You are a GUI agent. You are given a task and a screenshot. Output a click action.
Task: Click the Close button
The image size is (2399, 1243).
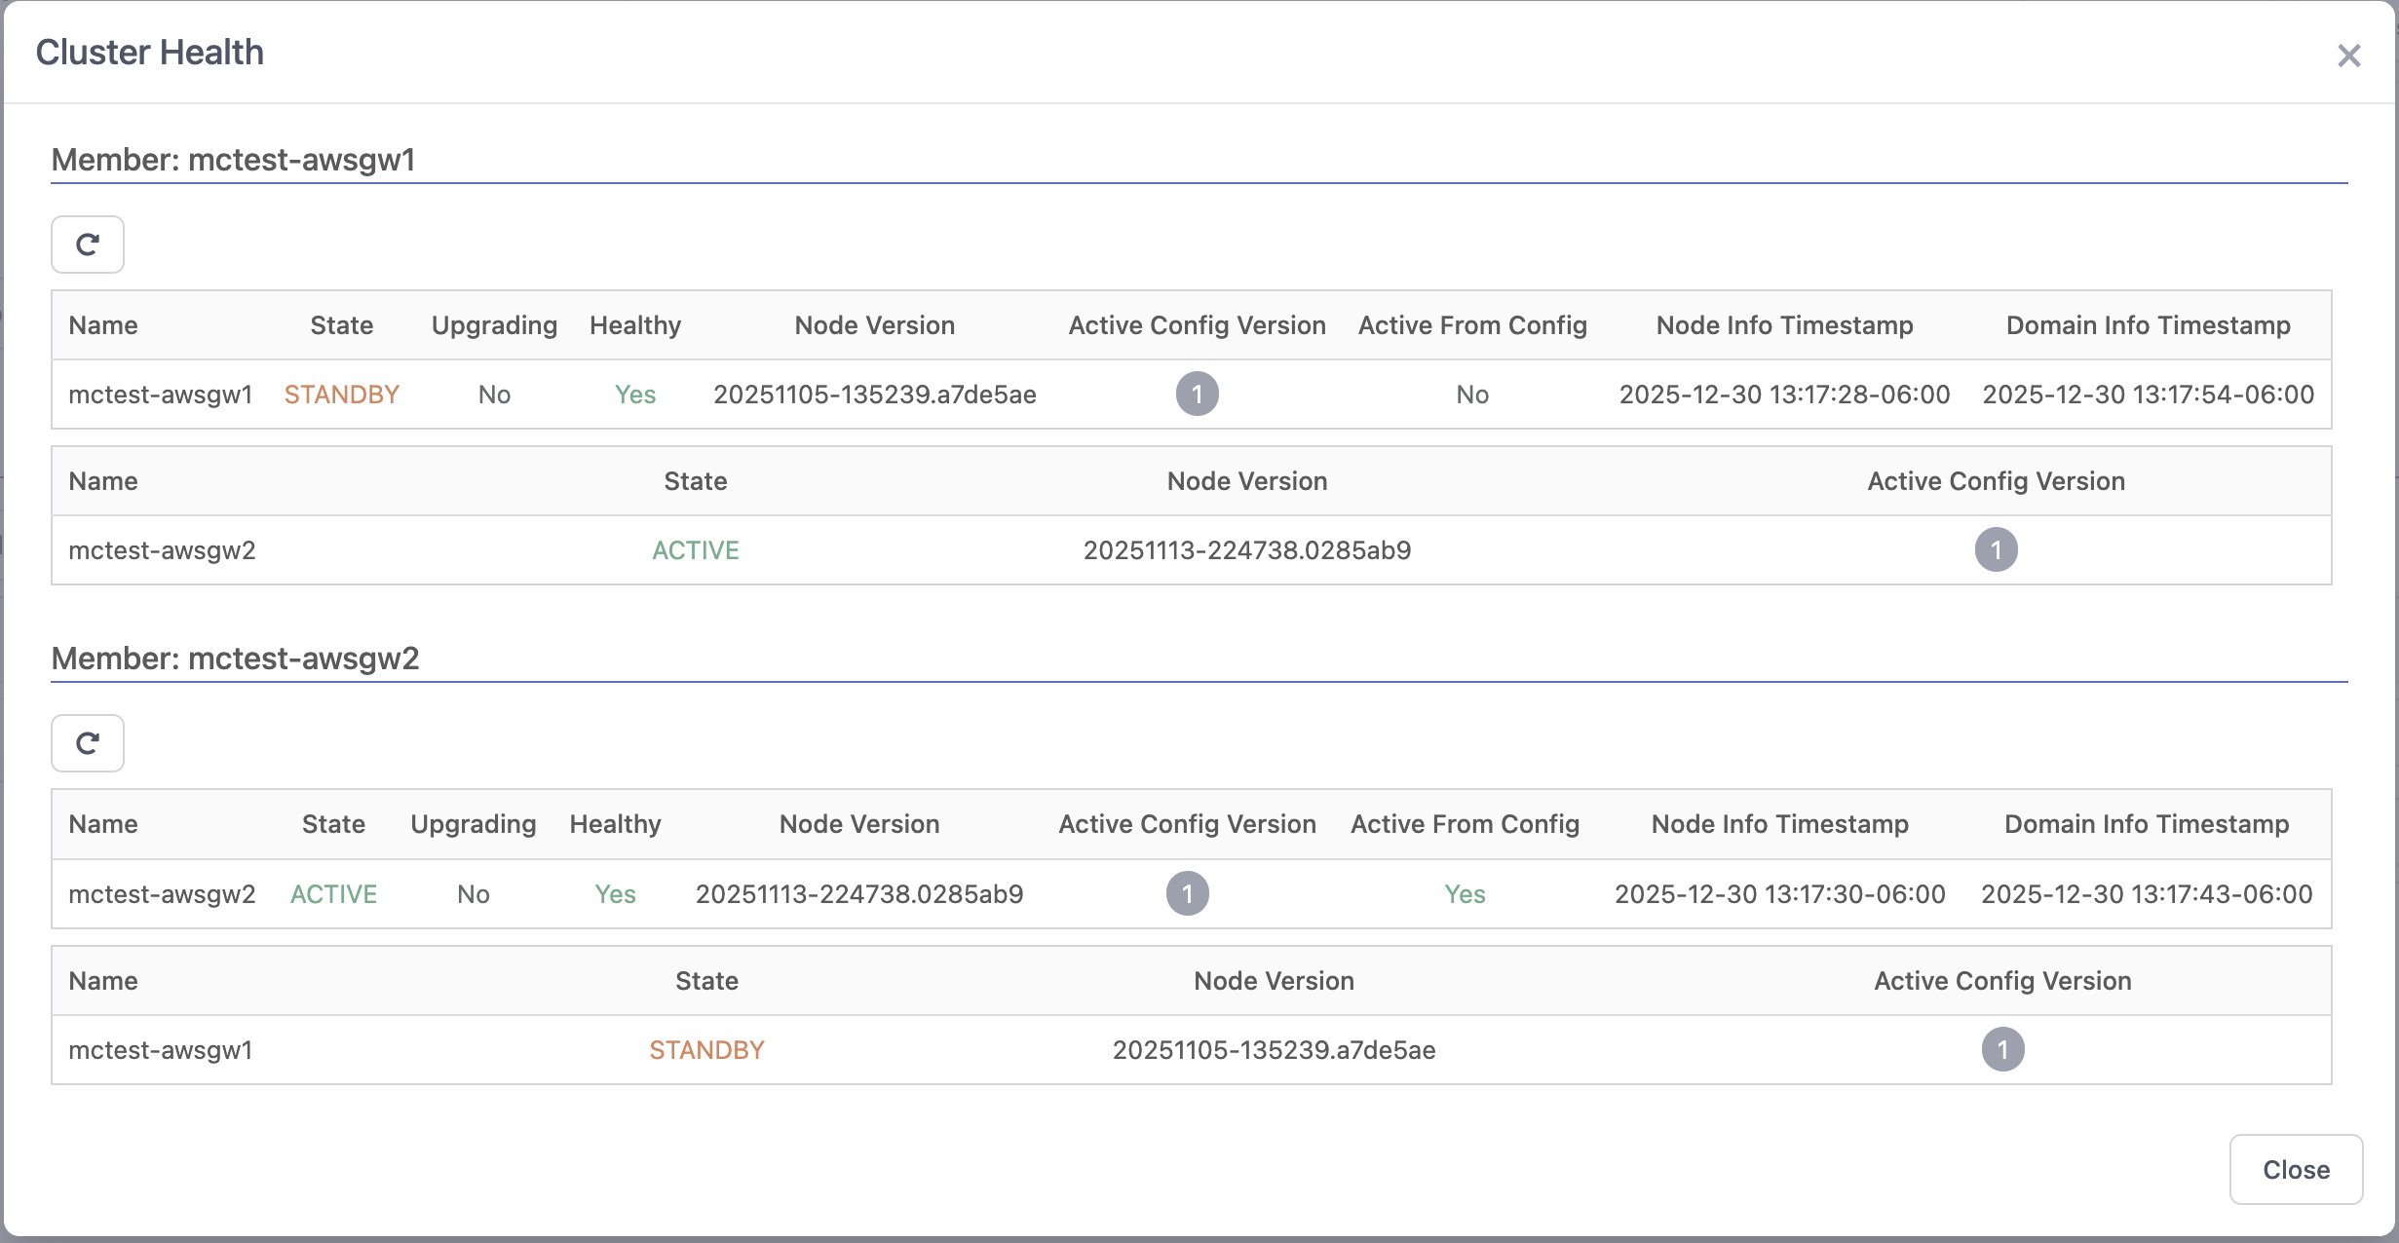(2296, 1169)
